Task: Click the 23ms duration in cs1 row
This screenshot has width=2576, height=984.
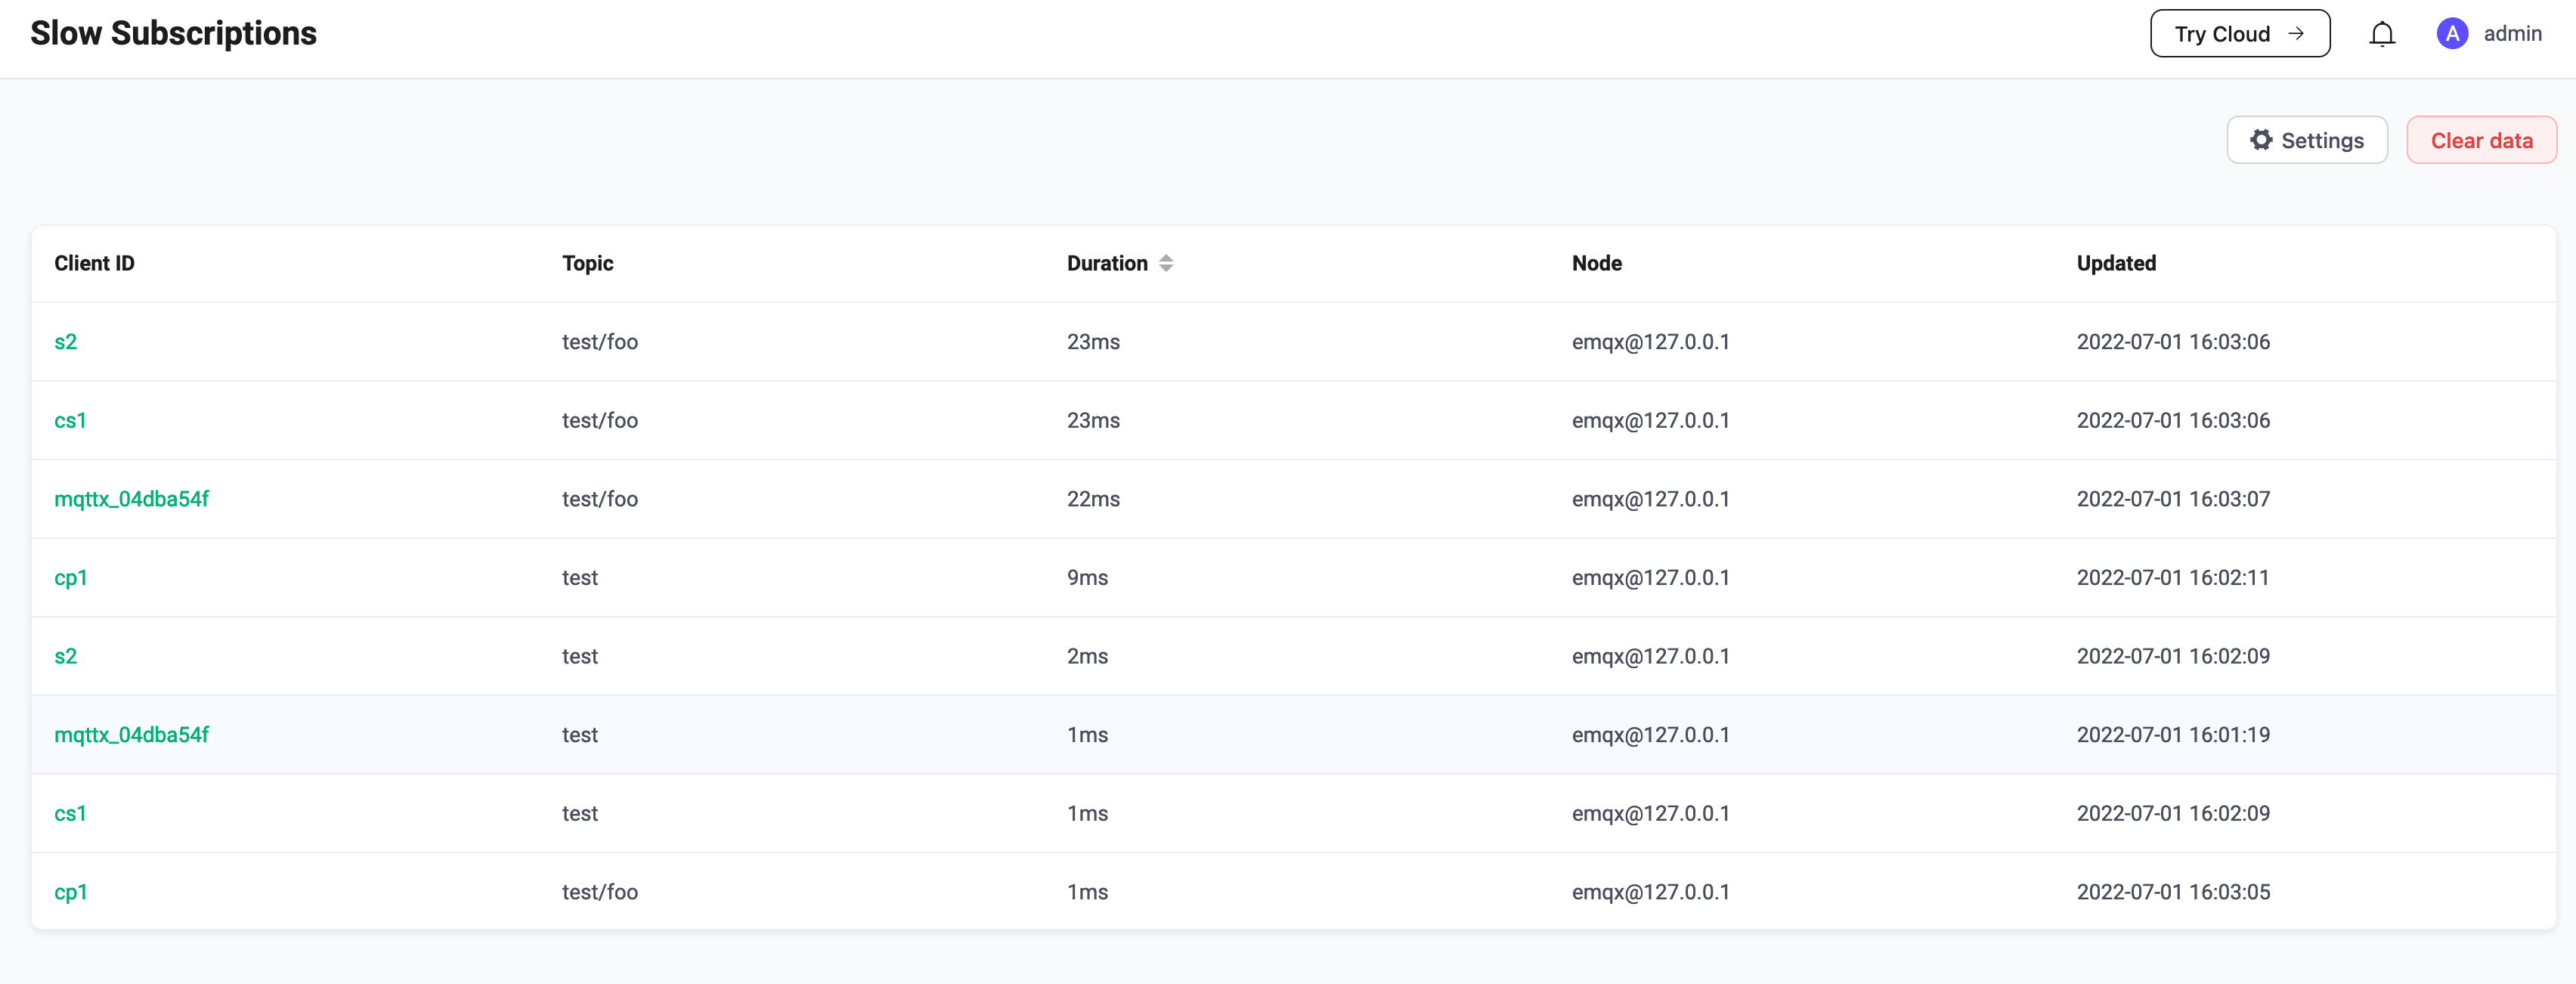Action: pos(1093,421)
